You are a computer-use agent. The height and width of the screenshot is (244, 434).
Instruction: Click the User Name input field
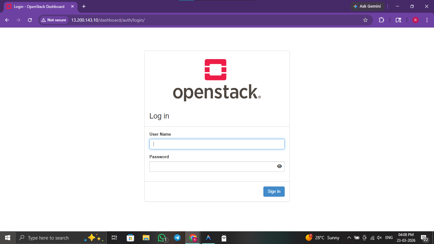[x=217, y=144]
